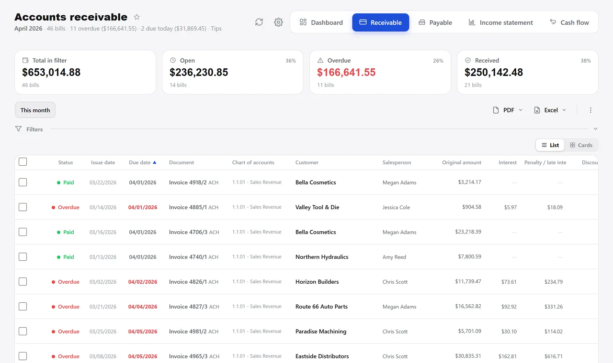Click the icon on Total in filter card
The image size is (613, 363).
(x=25, y=60)
